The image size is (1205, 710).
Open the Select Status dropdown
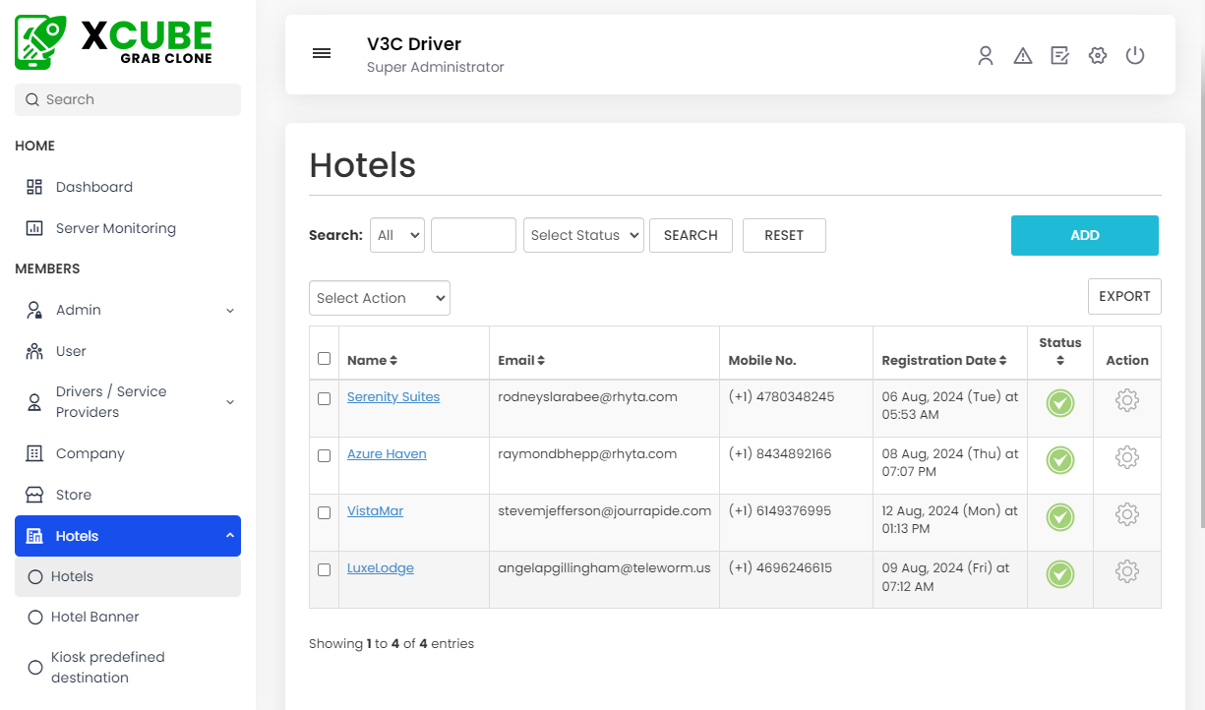(x=583, y=235)
